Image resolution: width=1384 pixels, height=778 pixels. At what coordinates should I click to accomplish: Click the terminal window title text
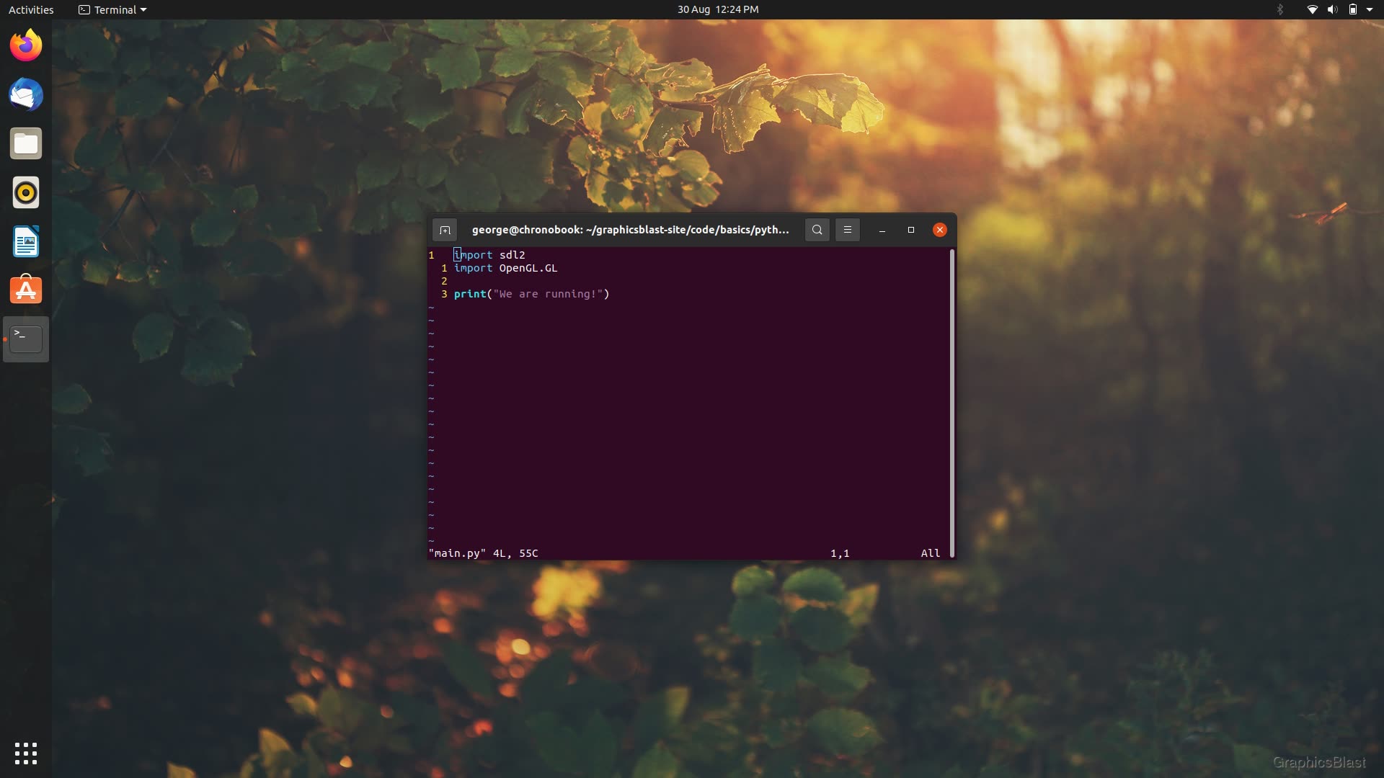point(630,230)
